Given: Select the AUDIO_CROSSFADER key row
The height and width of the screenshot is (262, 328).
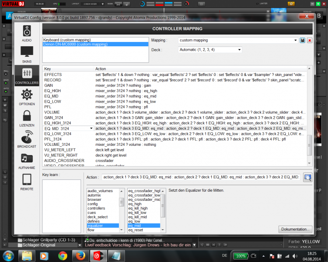Looking at the screenshot, I should click(175, 161).
